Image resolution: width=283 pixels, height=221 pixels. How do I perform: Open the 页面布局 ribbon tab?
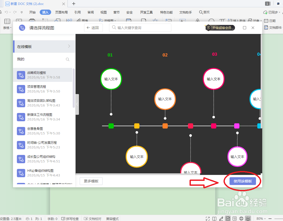(61, 12)
